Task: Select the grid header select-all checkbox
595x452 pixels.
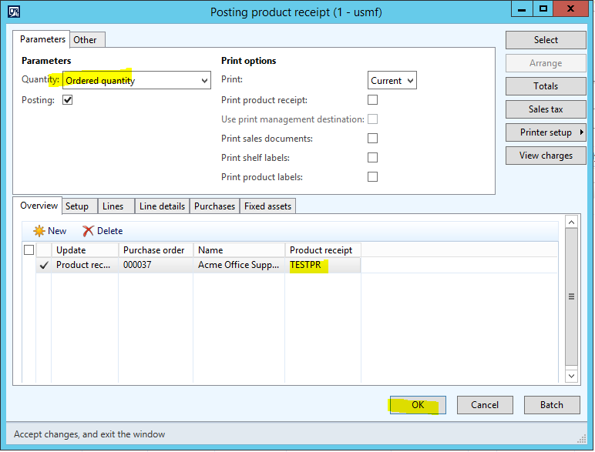Action: click(x=29, y=249)
